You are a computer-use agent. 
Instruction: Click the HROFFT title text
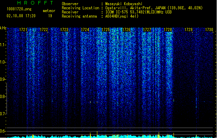point(36,3)
